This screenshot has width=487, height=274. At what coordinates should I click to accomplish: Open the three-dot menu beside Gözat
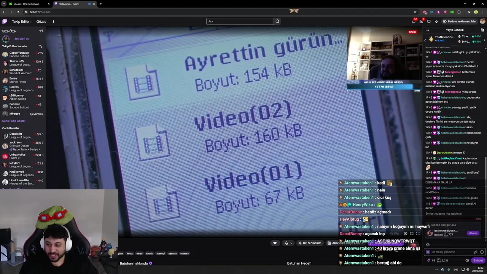coord(53,21)
